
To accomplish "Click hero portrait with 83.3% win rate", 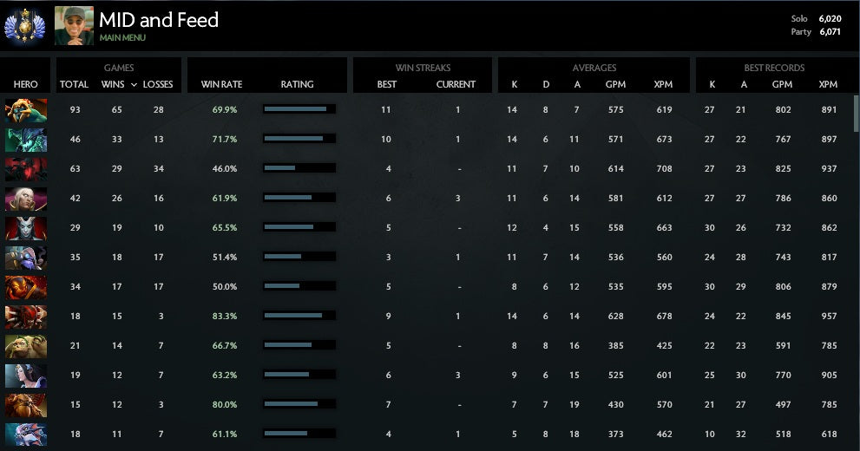I will click(x=26, y=317).
